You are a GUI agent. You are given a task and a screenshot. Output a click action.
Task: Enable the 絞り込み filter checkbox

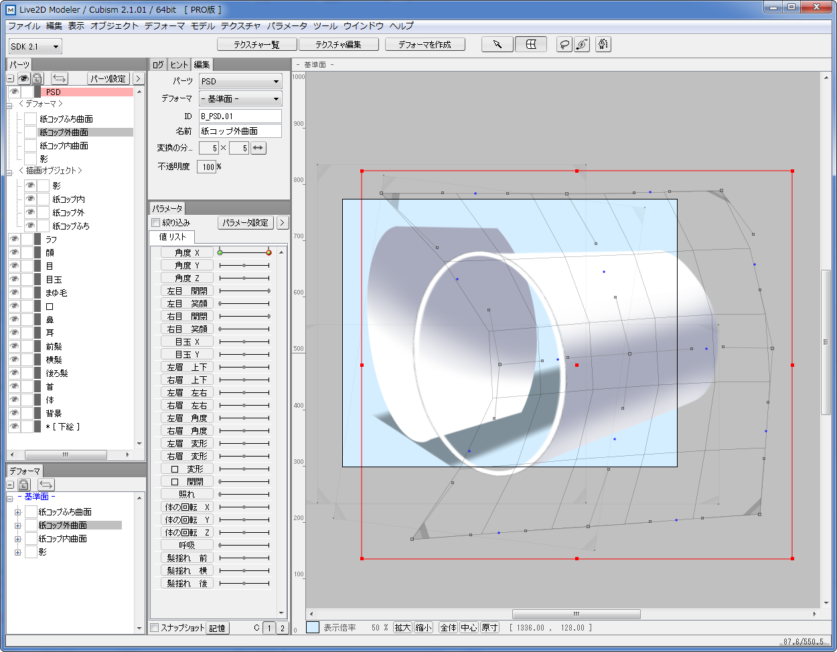(x=155, y=222)
